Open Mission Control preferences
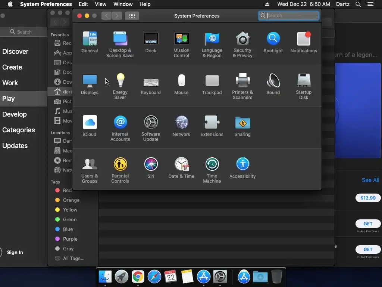The height and width of the screenshot is (287, 382). 182,45
